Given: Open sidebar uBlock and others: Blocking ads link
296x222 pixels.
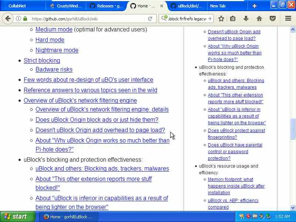Looking at the screenshot, I should (236, 84).
